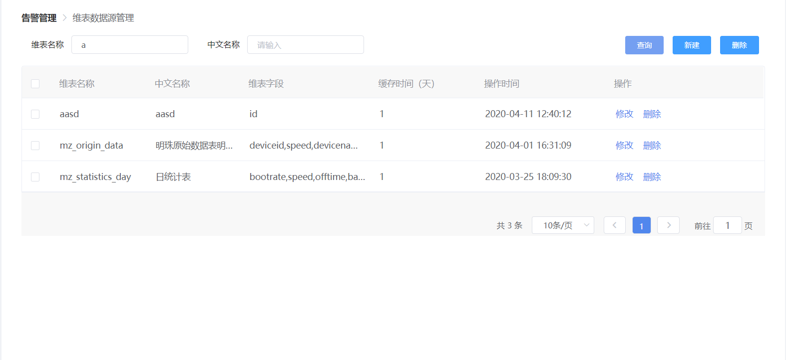The width and height of the screenshot is (786, 360).
Task: Click the 明珠原始数据表明... cell
Action: coord(194,146)
